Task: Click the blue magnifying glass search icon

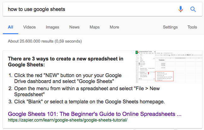Action: (x=193, y=9)
